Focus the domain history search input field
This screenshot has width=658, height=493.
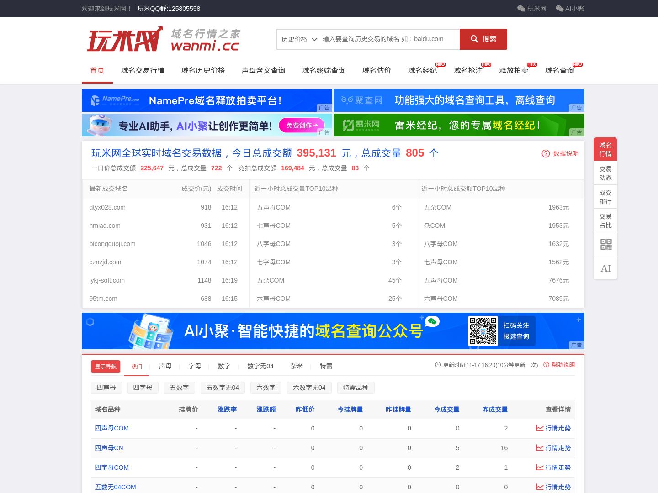point(389,39)
